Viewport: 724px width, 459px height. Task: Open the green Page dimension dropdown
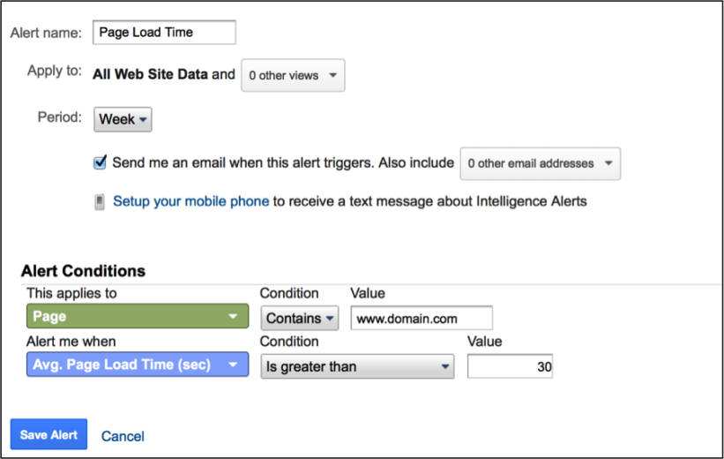pos(138,316)
